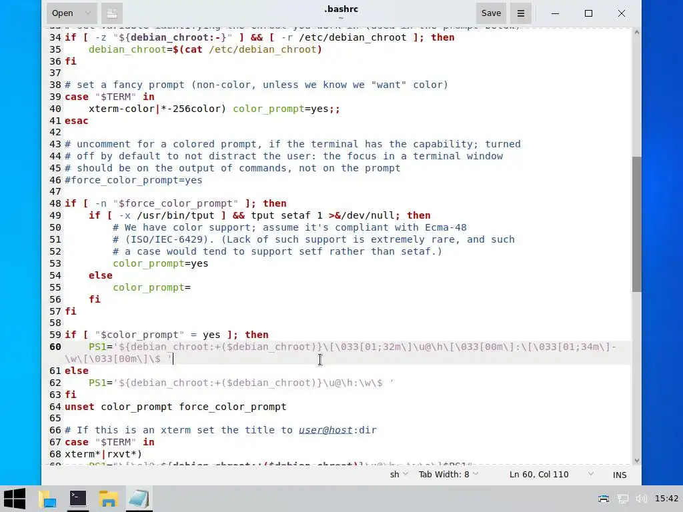683x512 pixels.
Task: Click 'color_prompt=' on line 55
Action: 151,288
